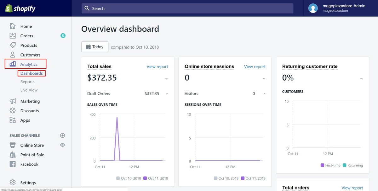Open View report for Total sales

pyautogui.click(x=157, y=66)
